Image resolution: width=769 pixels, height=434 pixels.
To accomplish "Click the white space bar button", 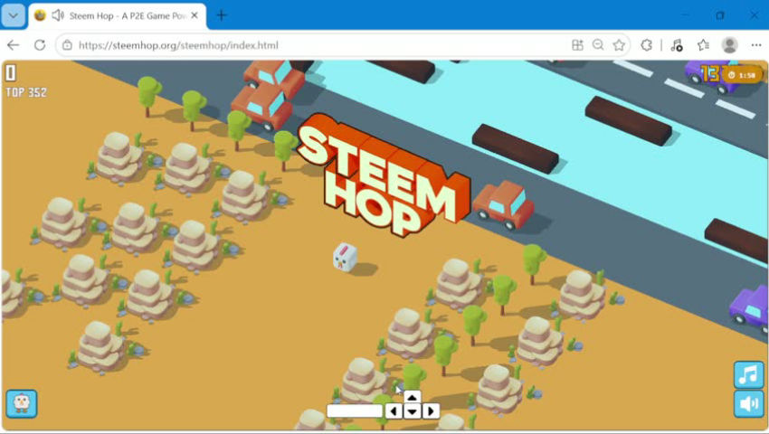I will 355,411.
